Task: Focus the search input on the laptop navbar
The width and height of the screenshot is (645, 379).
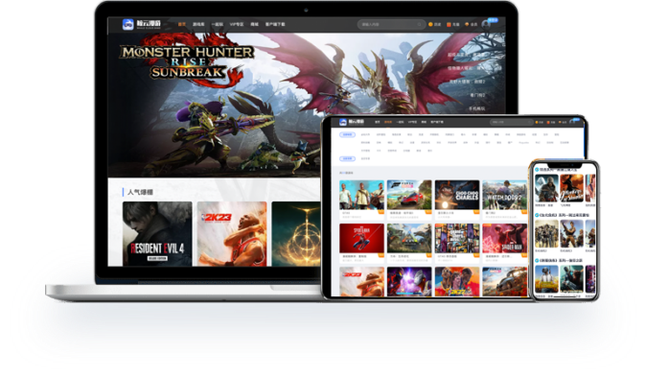Action: (x=391, y=24)
